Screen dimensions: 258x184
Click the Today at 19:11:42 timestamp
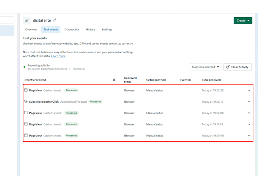pyautogui.click(x=212, y=124)
